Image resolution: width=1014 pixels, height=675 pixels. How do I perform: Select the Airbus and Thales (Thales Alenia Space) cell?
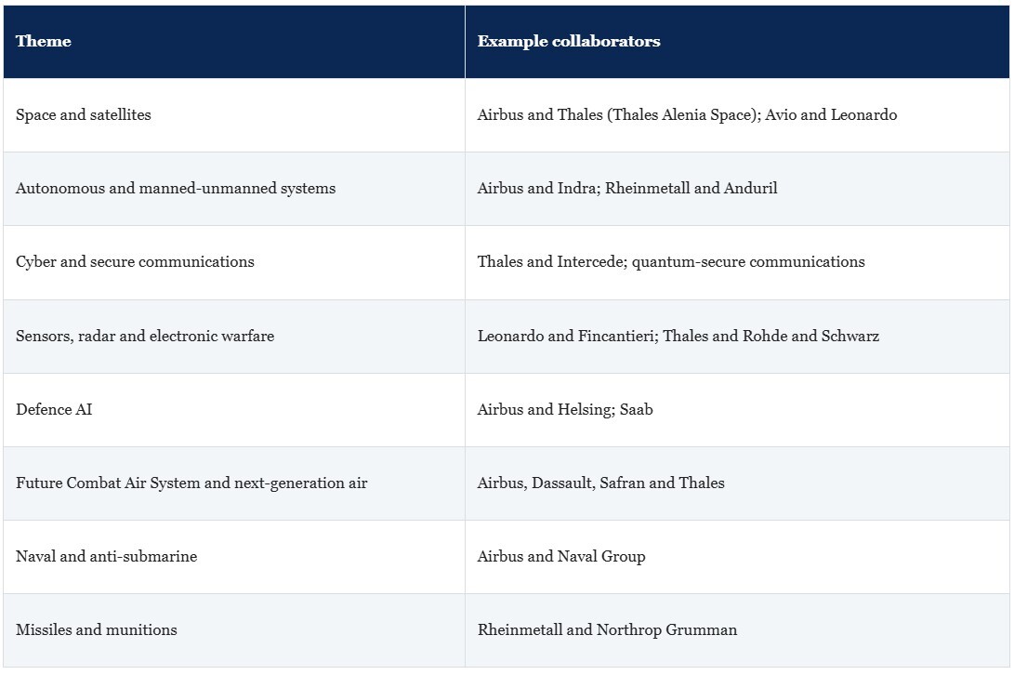(x=737, y=115)
